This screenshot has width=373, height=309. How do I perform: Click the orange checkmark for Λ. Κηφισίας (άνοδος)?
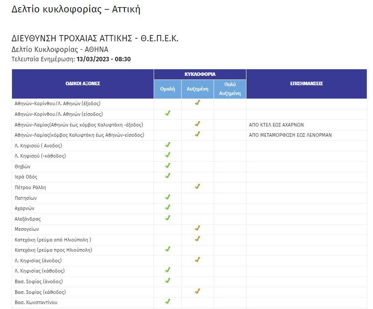[198, 260]
